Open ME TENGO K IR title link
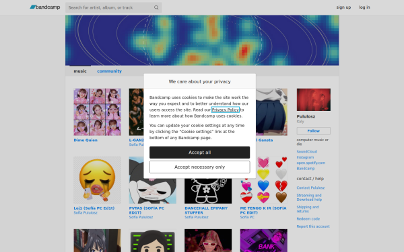Viewport: 404px width, 252px height. click(x=263, y=210)
